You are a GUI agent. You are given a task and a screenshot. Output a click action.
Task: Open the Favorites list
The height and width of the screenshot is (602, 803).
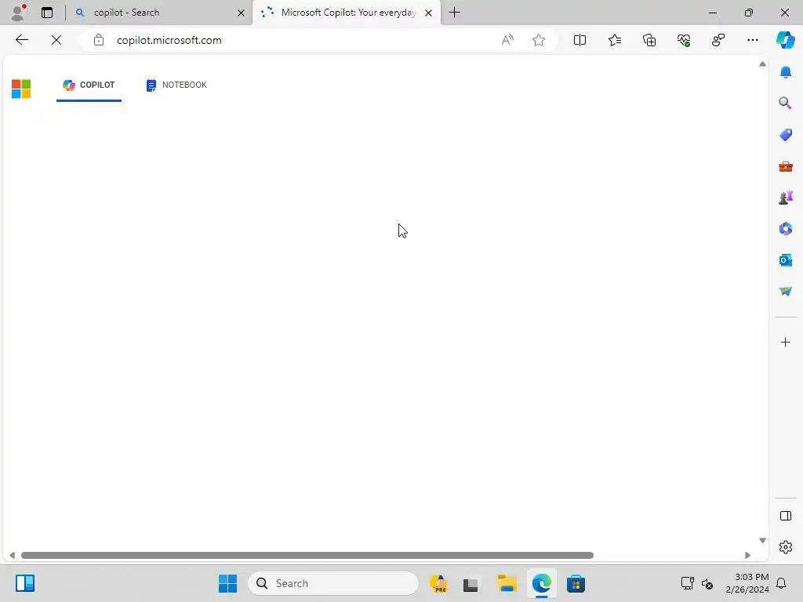pyautogui.click(x=615, y=40)
